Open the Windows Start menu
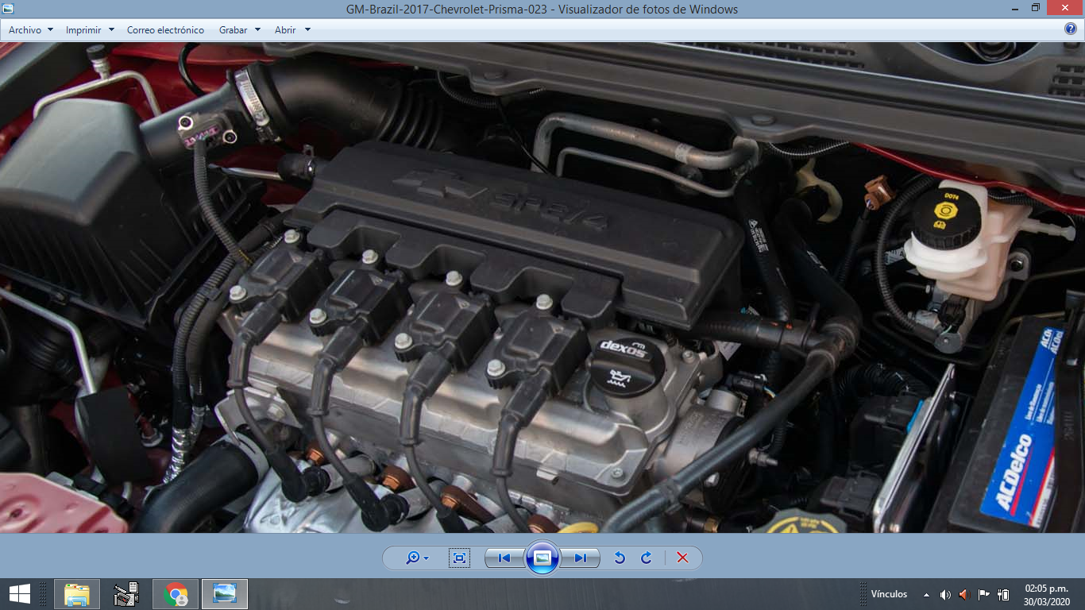The image size is (1085, 610). 19,594
